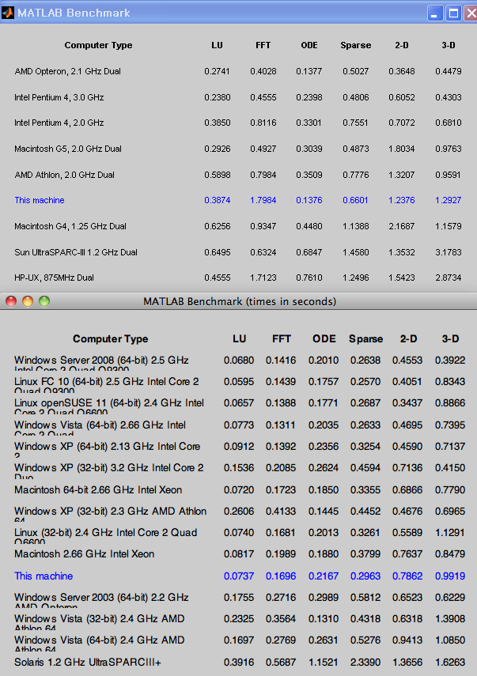Click the 'Sparse' column header in the top window

(356, 45)
